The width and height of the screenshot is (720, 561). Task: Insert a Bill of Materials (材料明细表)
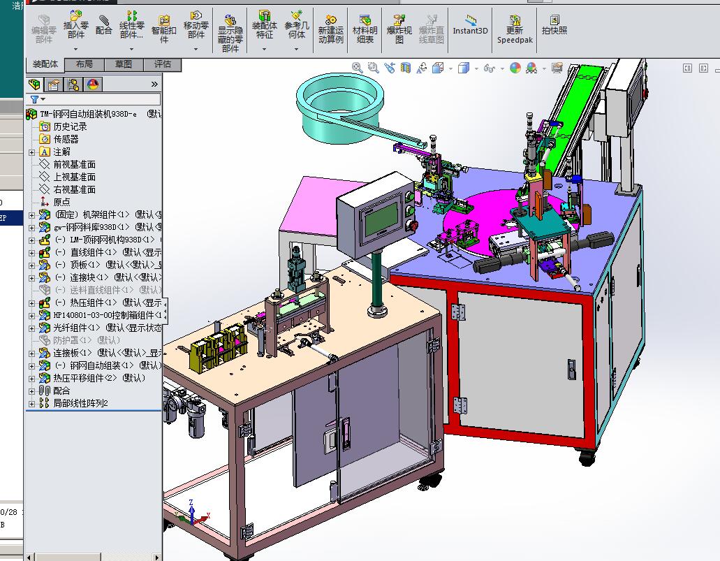point(363,28)
